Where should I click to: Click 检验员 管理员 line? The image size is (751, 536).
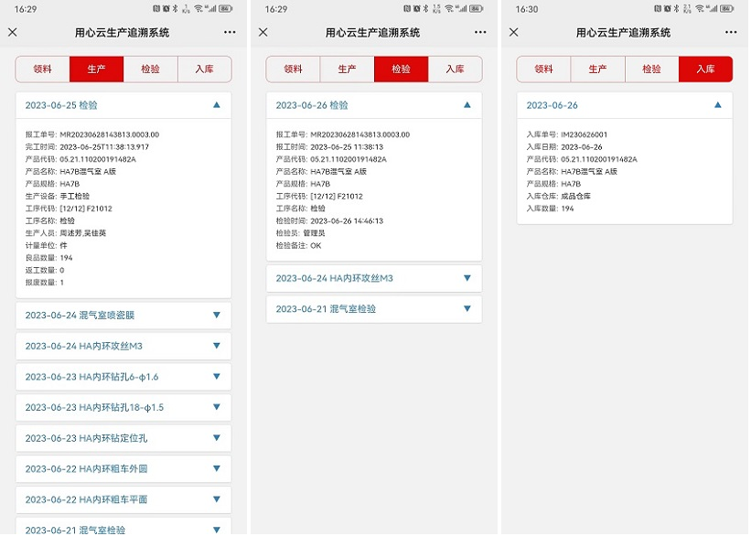300,233
